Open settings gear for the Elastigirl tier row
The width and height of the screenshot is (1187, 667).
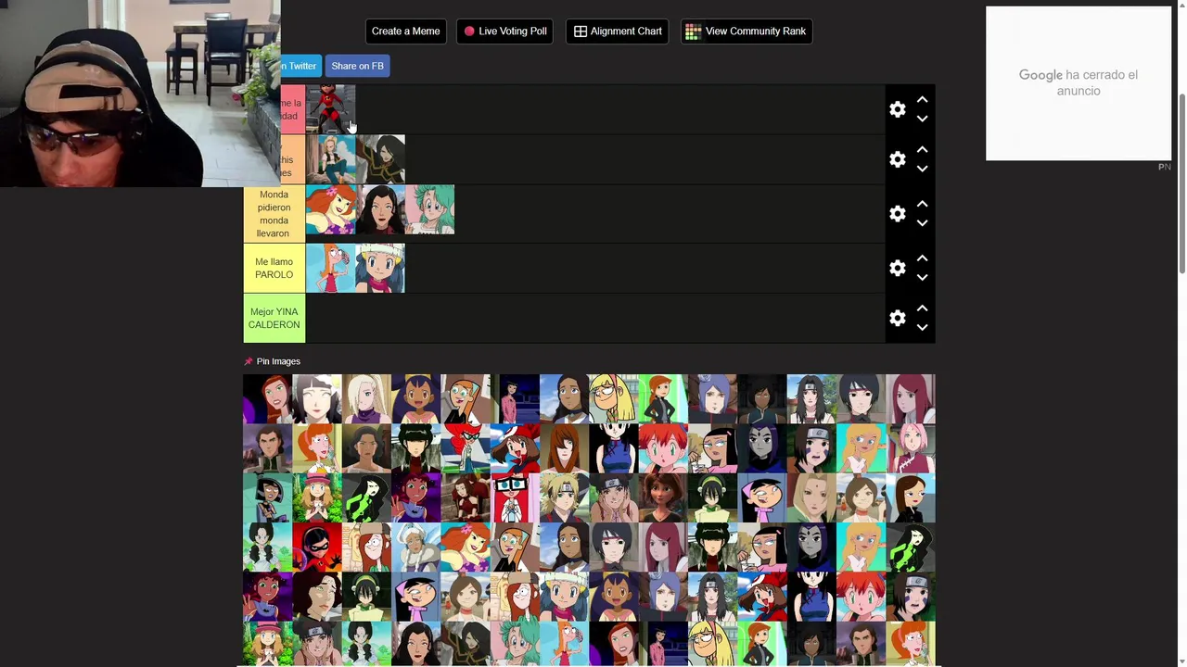(897, 109)
